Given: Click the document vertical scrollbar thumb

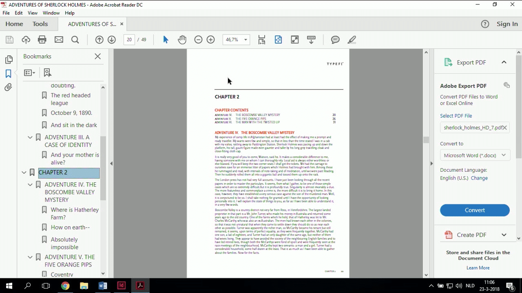Looking at the screenshot, I should pos(426,140).
